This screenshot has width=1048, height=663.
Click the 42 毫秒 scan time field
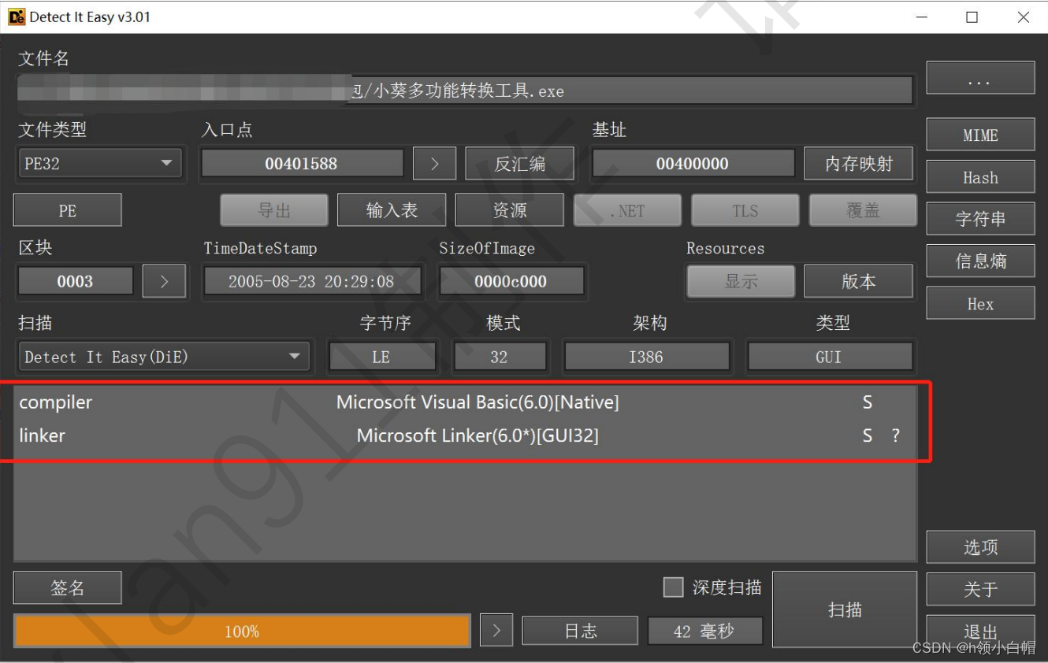pyautogui.click(x=705, y=631)
